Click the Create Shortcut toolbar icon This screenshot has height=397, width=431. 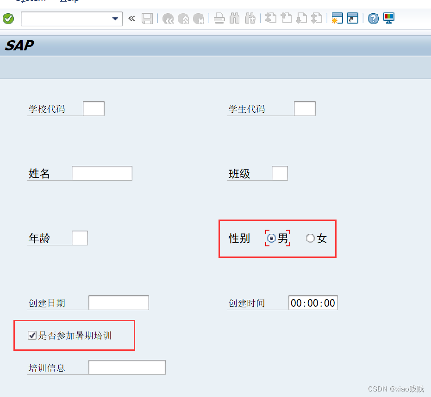pyautogui.click(x=352, y=18)
